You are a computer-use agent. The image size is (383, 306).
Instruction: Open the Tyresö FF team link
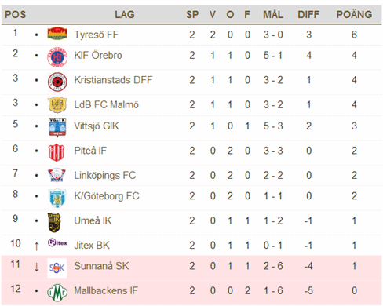tap(96, 35)
